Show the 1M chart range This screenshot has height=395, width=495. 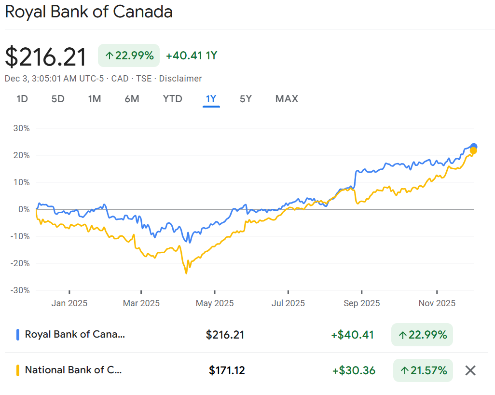point(94,99)
